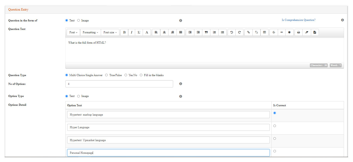Open the Is Comprehension Question link
Viewport: 353px width, 162px height.
[x=298, y=20]
